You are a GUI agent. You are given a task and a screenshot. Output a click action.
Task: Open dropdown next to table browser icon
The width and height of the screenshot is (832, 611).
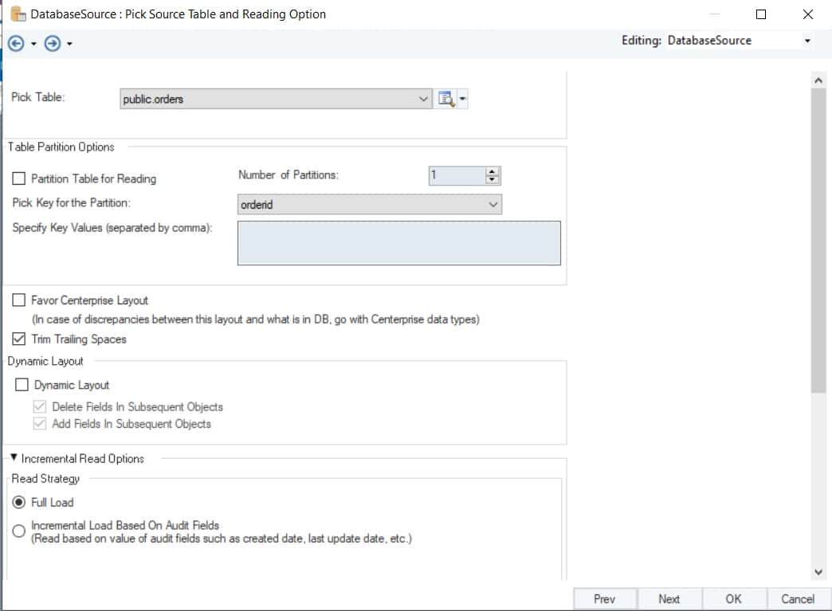tap(461, 98)
